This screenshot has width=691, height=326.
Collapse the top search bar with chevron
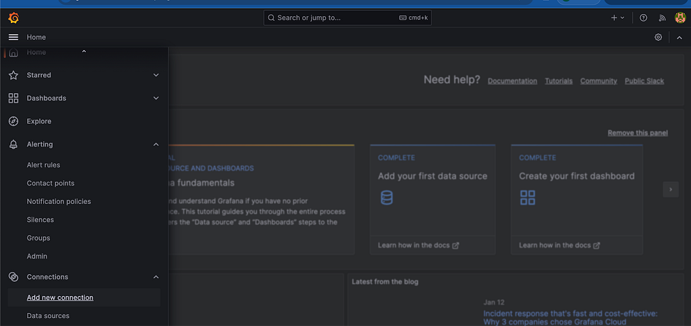point(679,37)
